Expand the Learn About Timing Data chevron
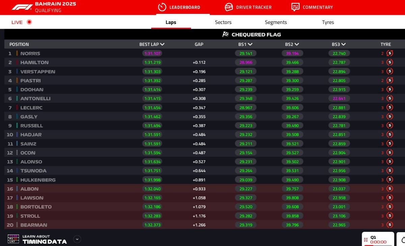This screenshot has height=246, width=405. [x=77, y=239]
